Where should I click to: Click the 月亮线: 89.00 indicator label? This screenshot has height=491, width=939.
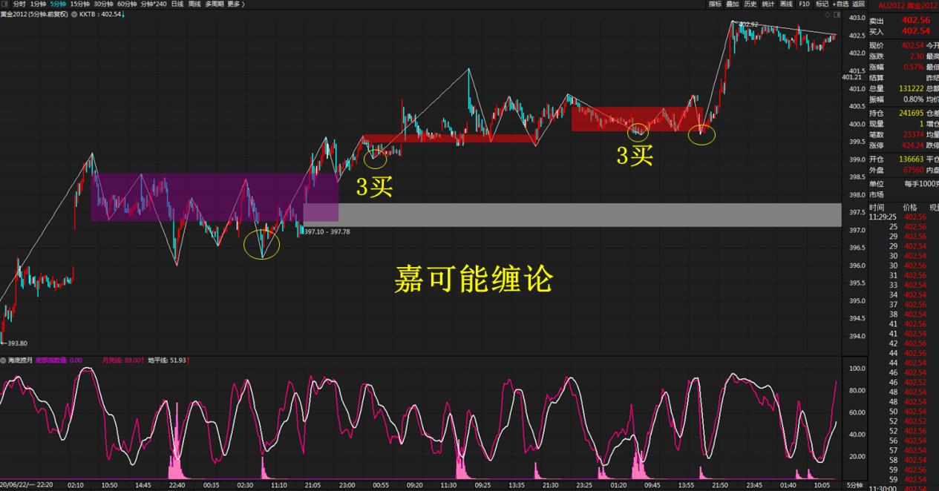coord(122,360)
